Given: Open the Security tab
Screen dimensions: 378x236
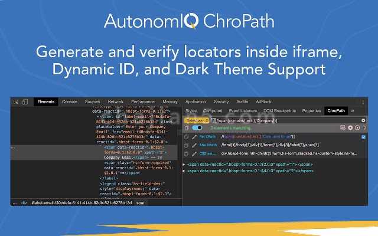Looking at the screenshot, I should pos(221,102).
